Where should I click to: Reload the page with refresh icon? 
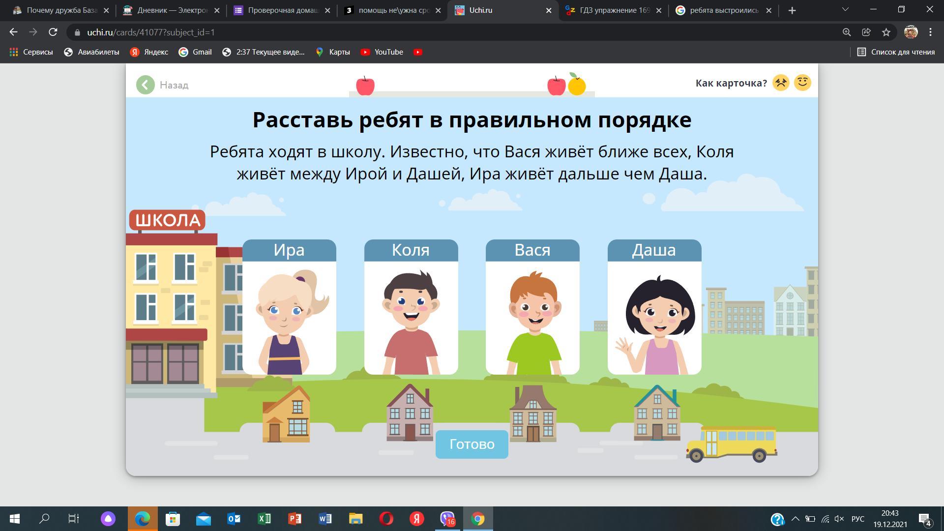tap(53, 32)
